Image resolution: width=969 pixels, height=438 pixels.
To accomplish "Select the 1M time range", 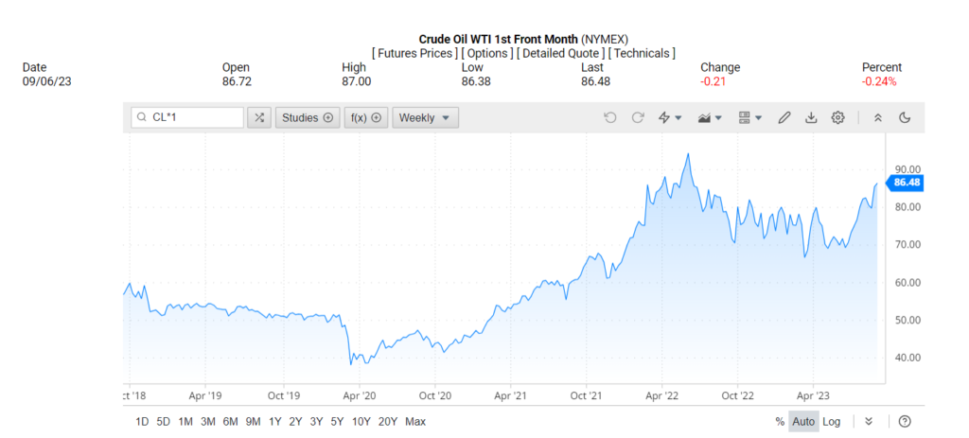I will pos(185,422).
